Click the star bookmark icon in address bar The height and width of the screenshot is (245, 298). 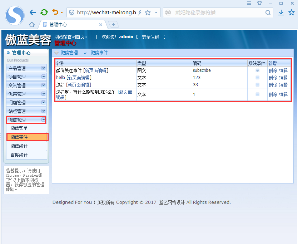point(148,12)
